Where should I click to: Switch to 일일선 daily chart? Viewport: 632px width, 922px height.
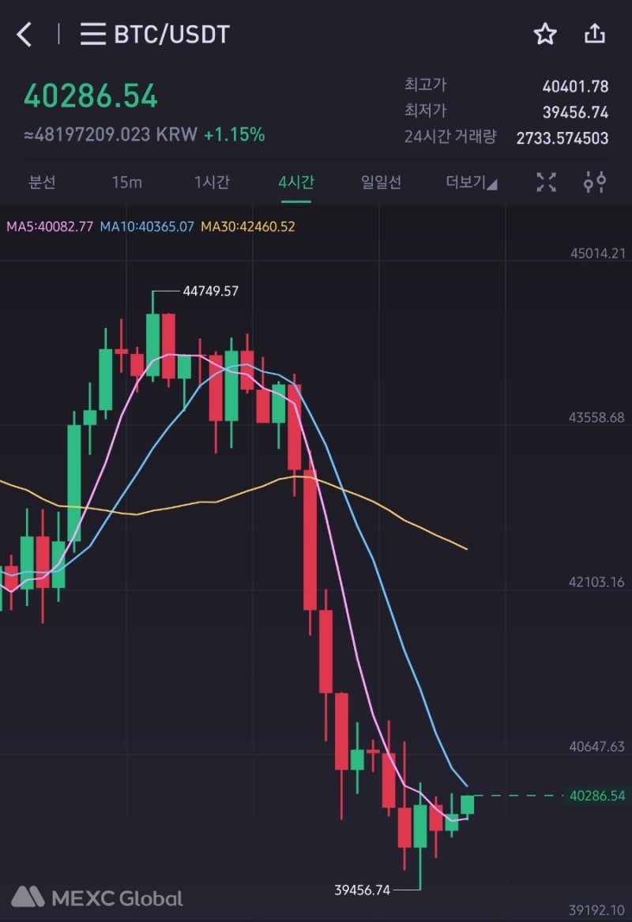(382, 183)
